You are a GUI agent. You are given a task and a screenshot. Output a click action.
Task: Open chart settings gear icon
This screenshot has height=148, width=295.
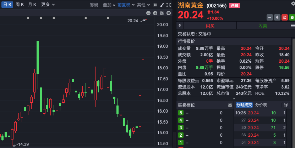pos(162,13)
